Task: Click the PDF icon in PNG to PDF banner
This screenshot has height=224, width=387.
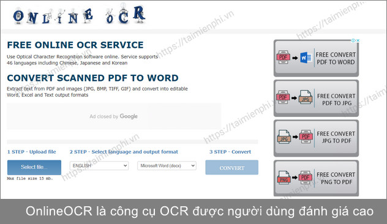Action: pos(306,177)
